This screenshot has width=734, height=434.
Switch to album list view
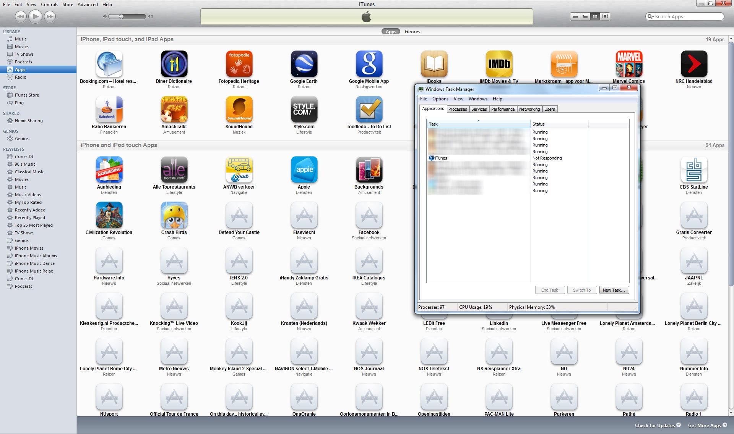[x=585, y=16]
